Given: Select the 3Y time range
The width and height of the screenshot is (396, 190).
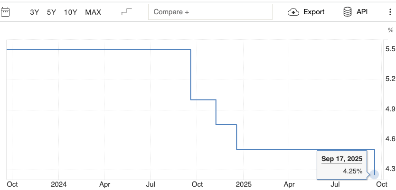Looking at the screenshot, I should [35, 12].
